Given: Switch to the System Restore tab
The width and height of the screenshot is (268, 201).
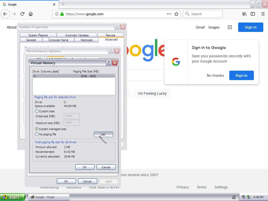Looking at the screenshot, I should pos(38,35).
